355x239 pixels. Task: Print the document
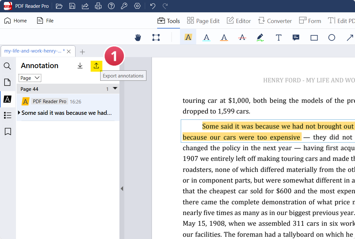coord(98,6)
